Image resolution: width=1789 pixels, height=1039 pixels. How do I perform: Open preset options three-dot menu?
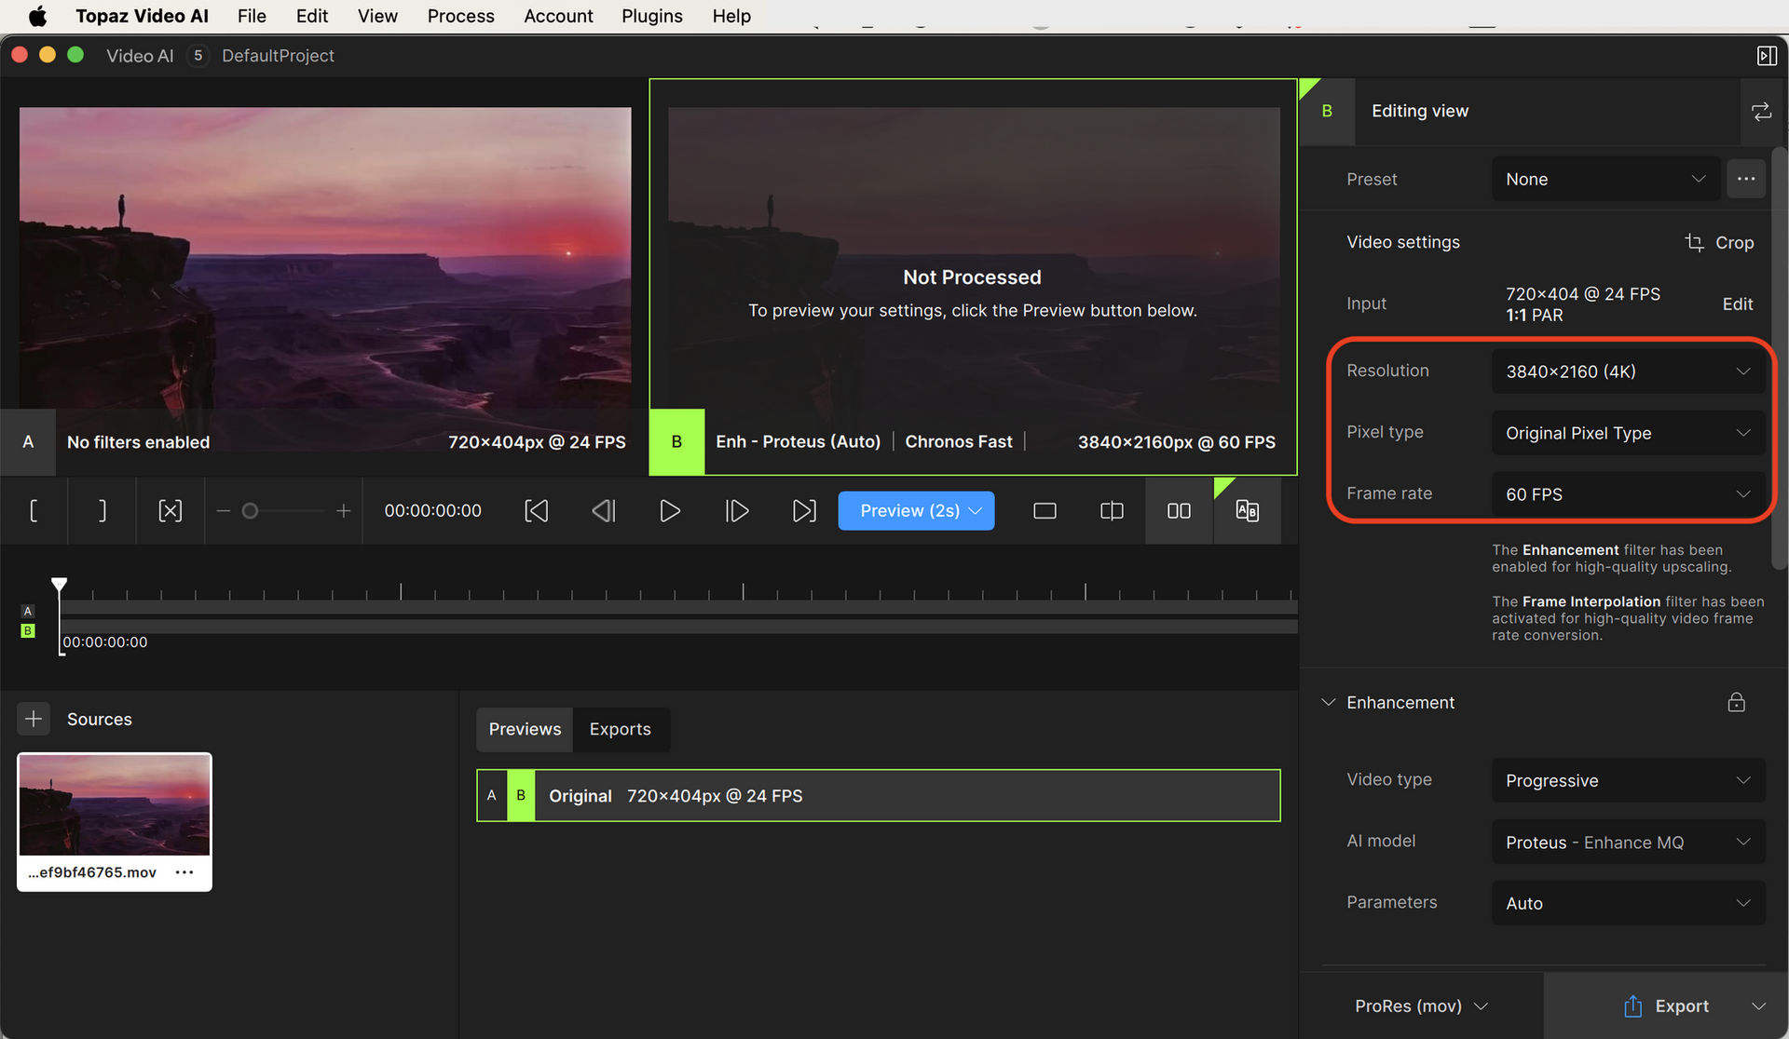click(x=1746, y=179)
